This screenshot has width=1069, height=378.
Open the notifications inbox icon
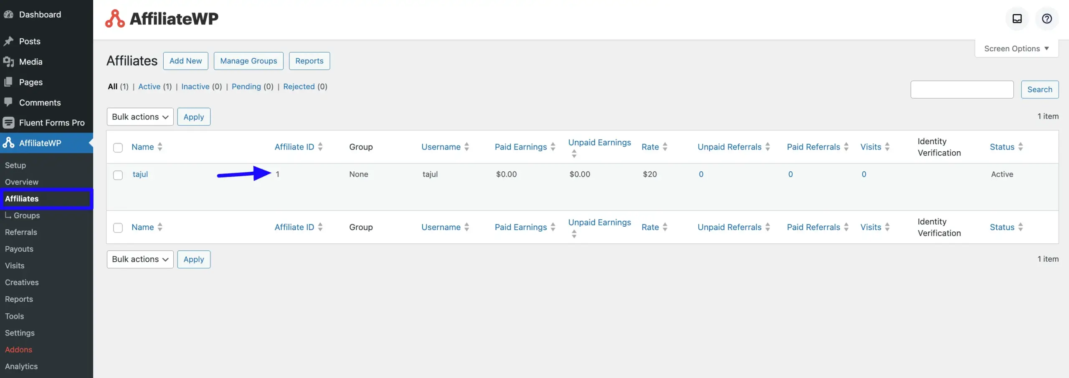pos(1017,19)
